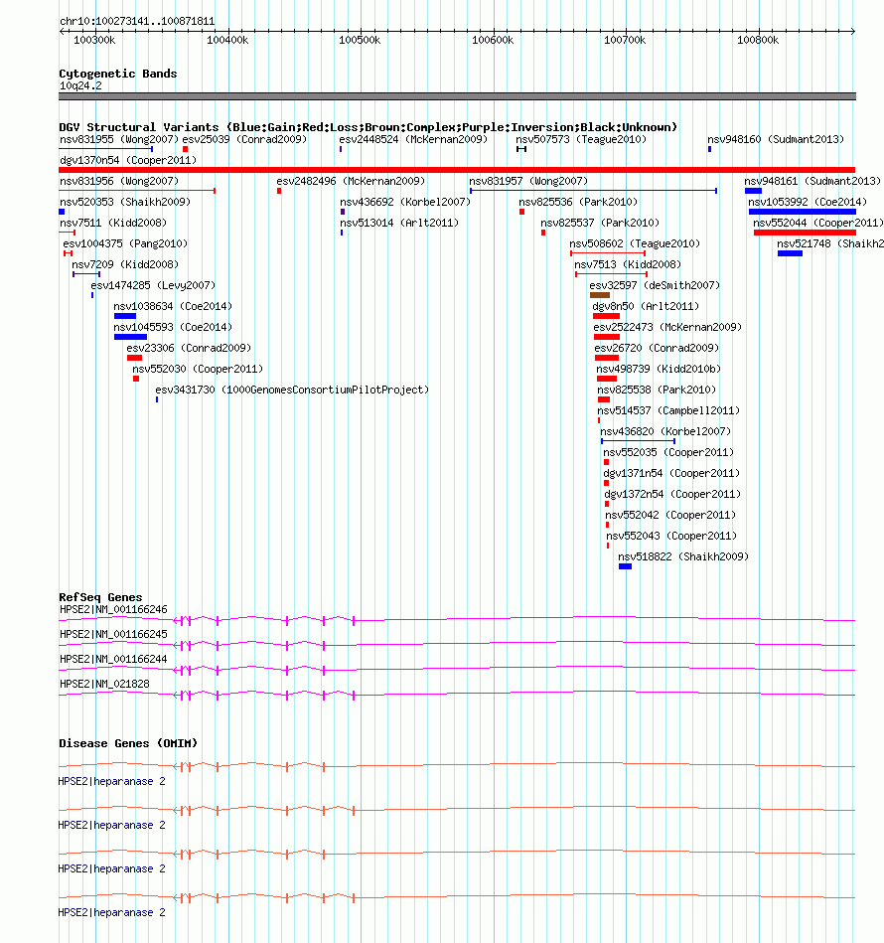Click esv3431730 1000GenomesConsortiumPilotProject label

(x=292, y=390)
